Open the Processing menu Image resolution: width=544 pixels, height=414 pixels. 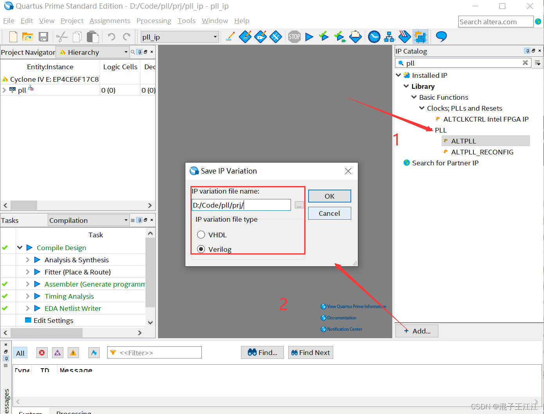154,21
